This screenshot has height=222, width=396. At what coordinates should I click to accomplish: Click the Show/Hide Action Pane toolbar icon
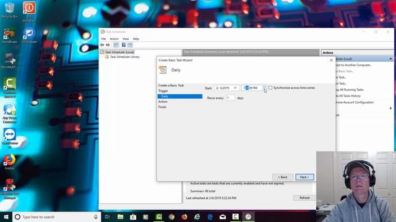tap(130, 45)
